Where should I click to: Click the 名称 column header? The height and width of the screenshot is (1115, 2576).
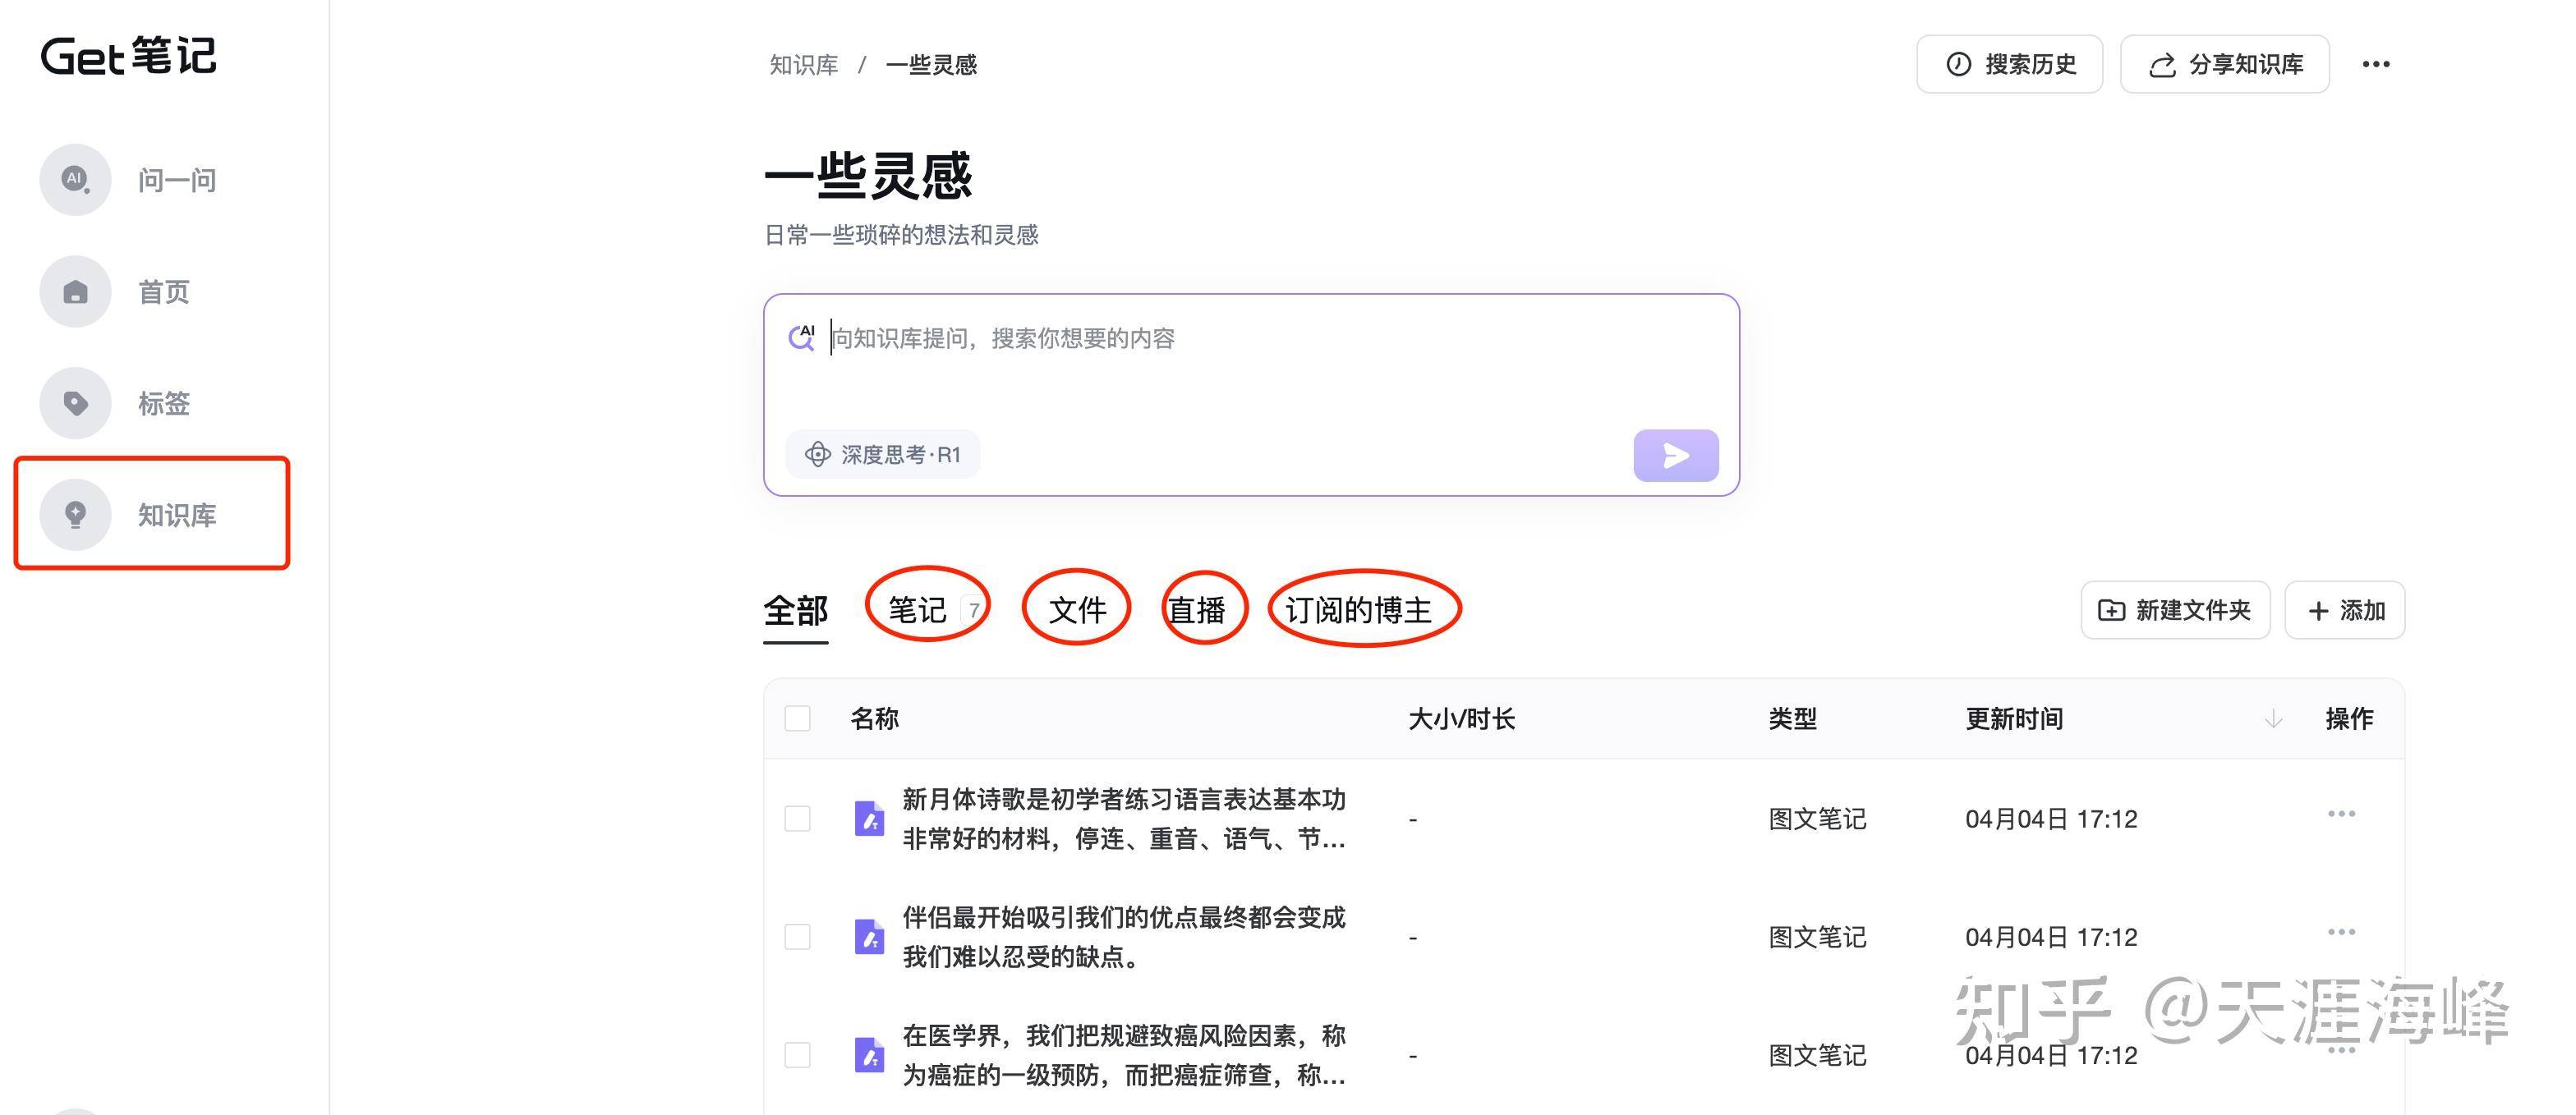tap(875, 718)
